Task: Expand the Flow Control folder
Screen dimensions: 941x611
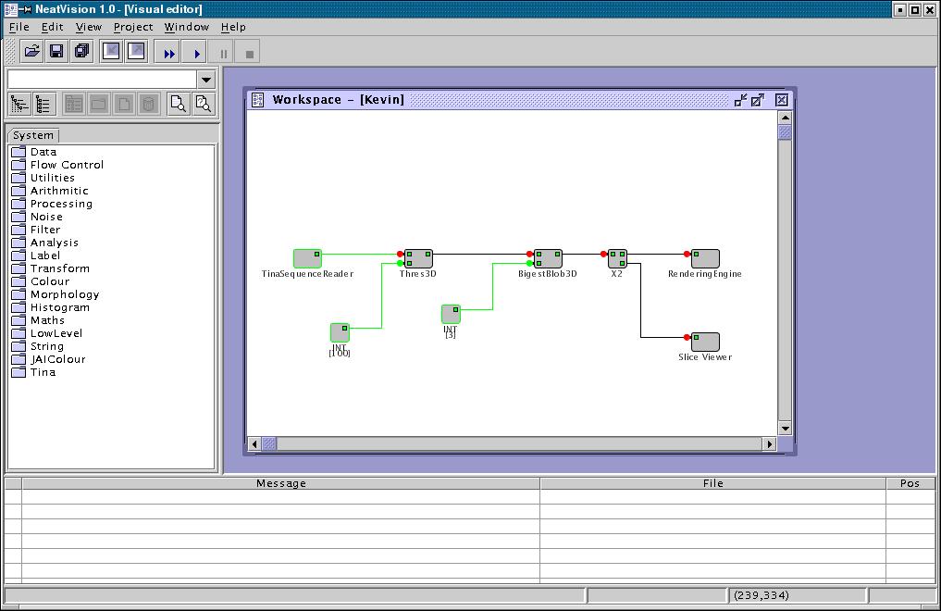Action: [67, 165]
